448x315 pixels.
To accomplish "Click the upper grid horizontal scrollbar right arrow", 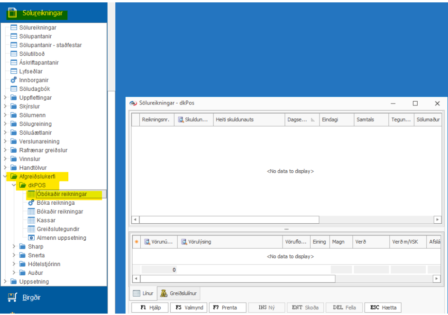I will pyautogui.click(x=437, y=220).
